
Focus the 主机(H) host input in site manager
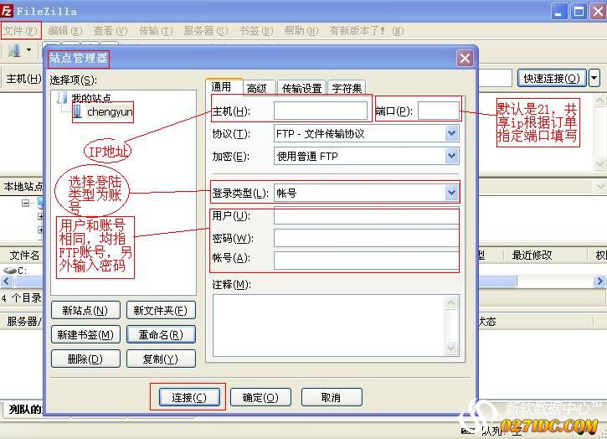[321, 111]
